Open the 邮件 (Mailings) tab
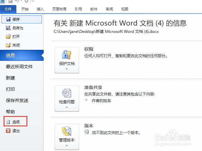This screenshot has width=202, height=151. tap(94, 9)
